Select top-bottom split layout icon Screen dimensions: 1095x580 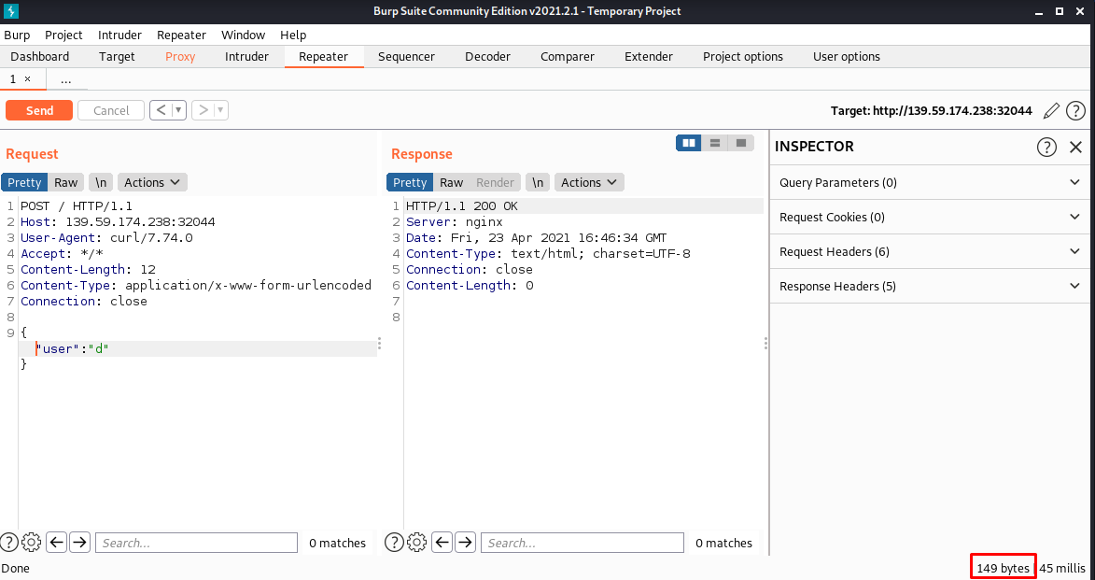714,143
